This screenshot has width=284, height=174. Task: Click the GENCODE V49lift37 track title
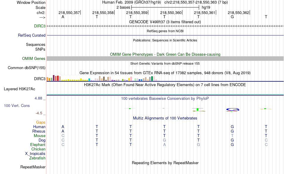tap(165, 22)
